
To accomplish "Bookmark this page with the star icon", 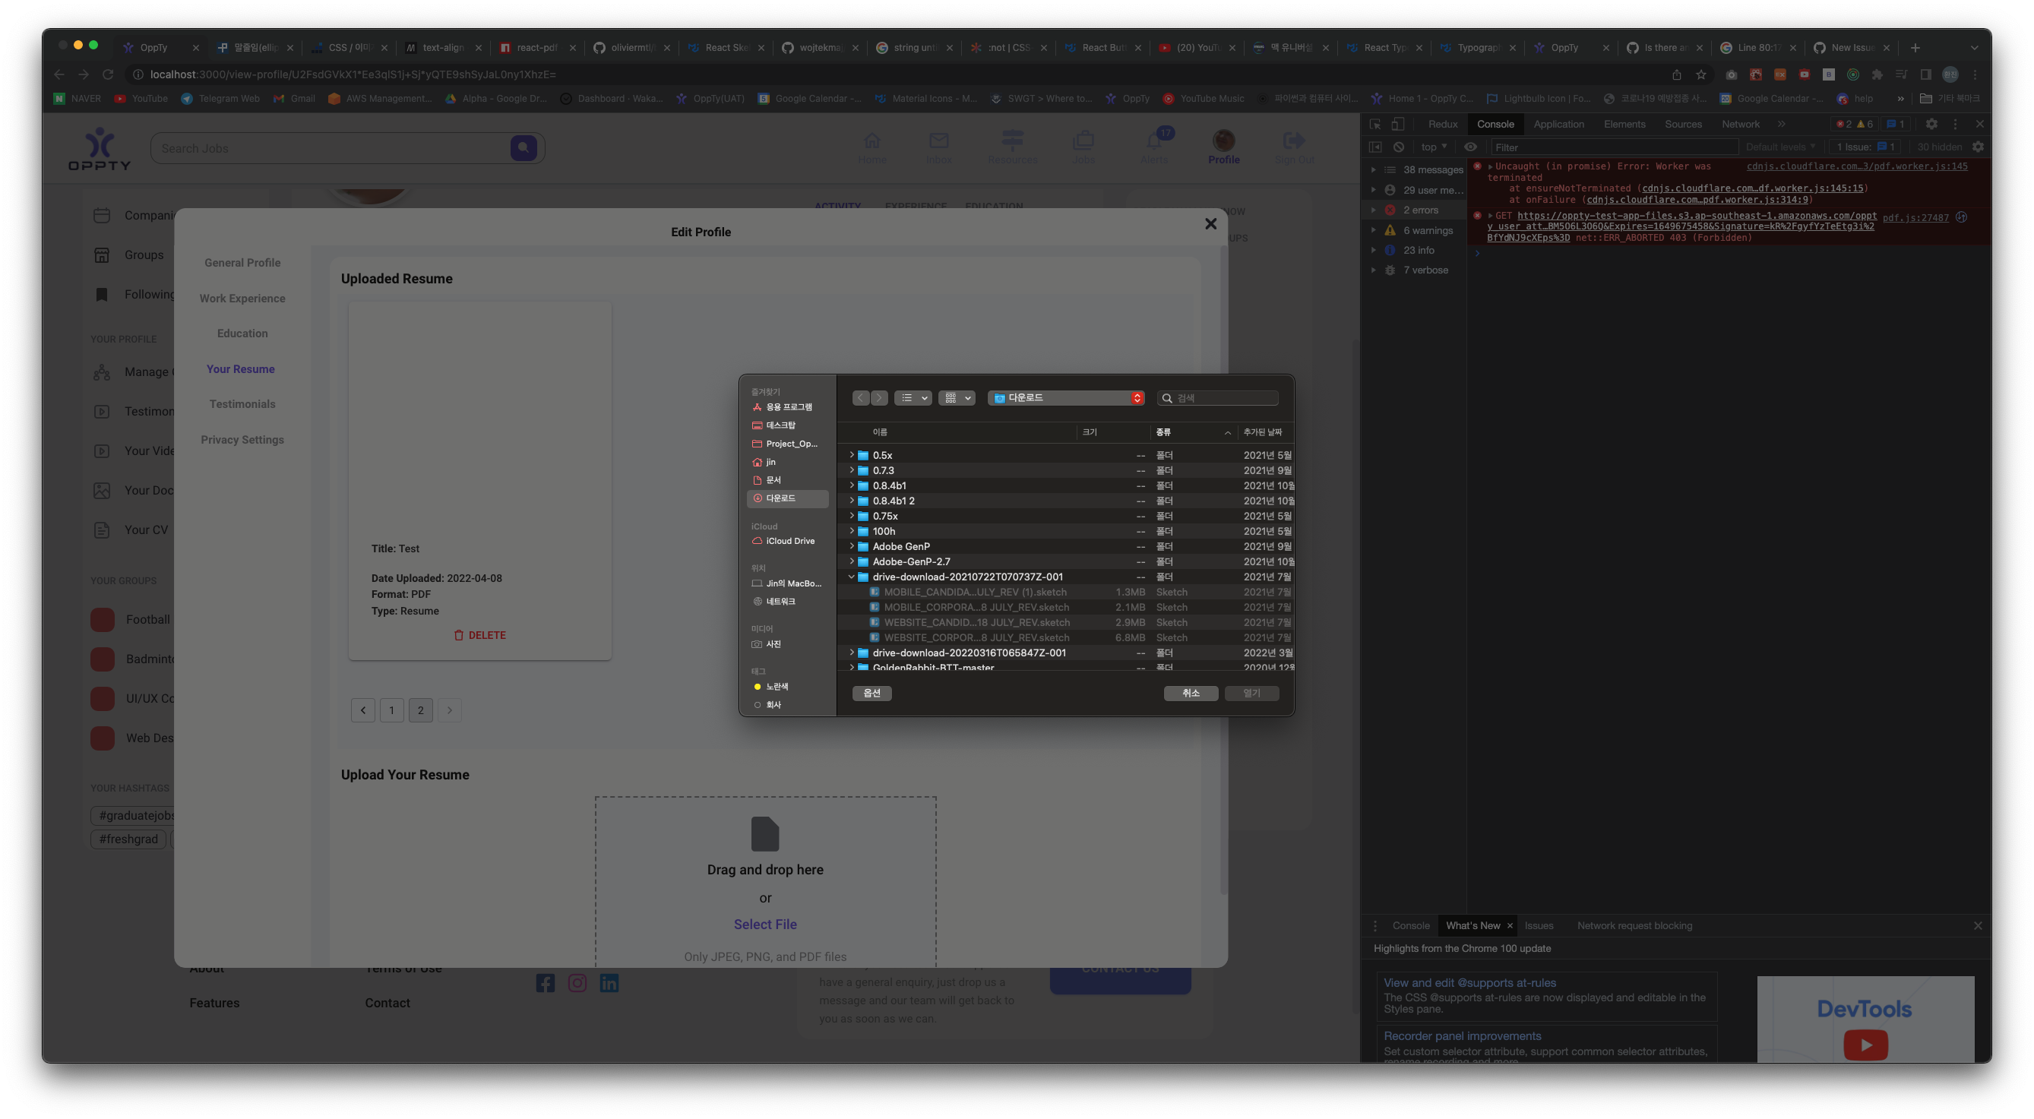I will tap(1700, 74).
